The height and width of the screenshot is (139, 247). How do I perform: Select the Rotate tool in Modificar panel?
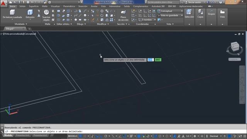102,15
